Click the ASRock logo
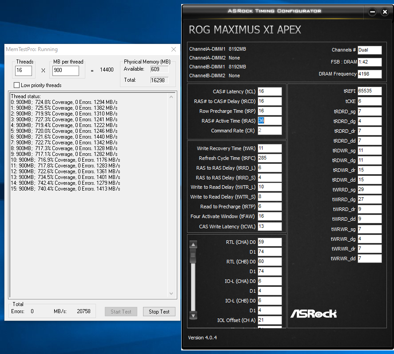 point(314,314)
